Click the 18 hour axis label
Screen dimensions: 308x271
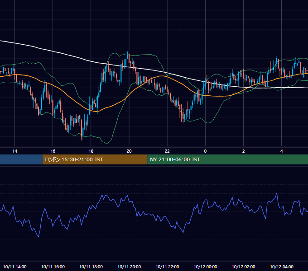click(x=91, y=151)
